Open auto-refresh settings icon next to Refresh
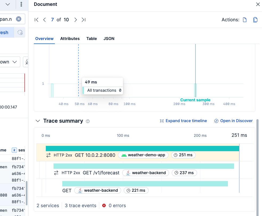This screenshot has height=216, width=262. pyautogui.click(x=20, y=33)
